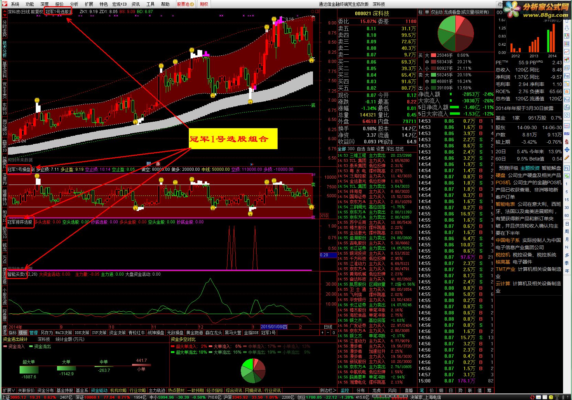572x400 pixels.
Task: Click the line chart icon in right toolbar
Action: (x=567, y=52)
